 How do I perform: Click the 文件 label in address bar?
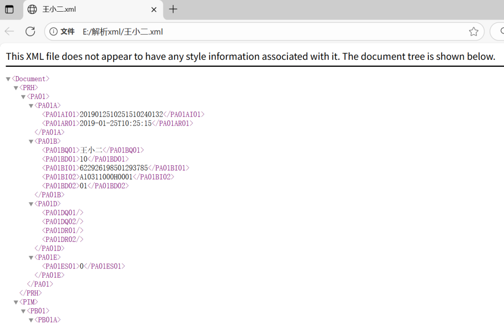click(x=68, y=32)
